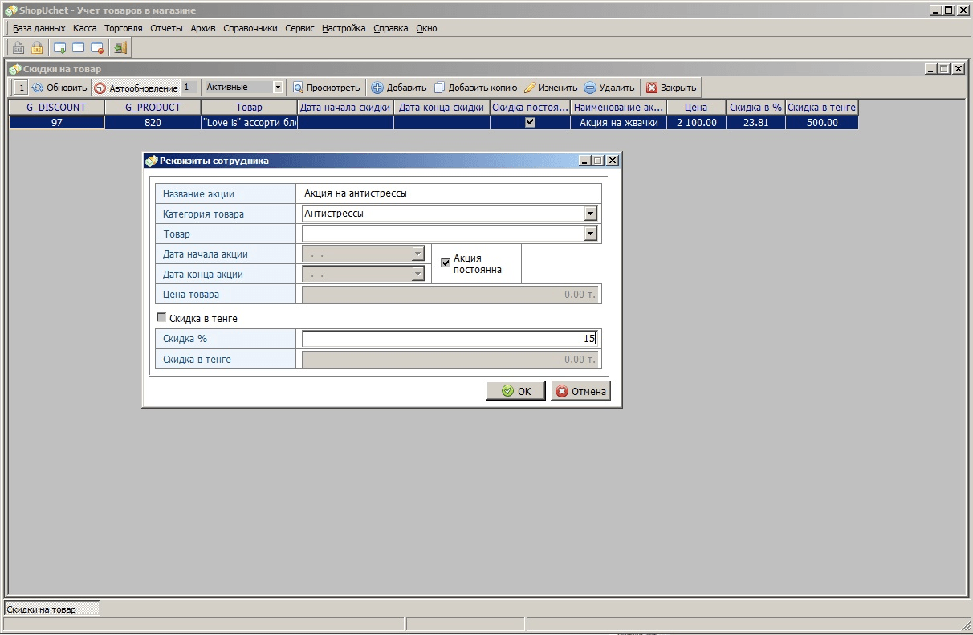The image size is (973, 635).
Task: Open the Справка menu
Action: click(391, 28)
